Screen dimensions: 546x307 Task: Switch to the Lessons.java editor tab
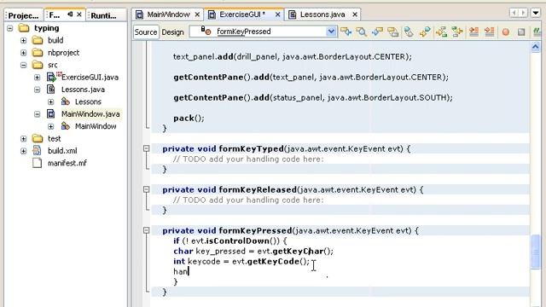point(322,14)
